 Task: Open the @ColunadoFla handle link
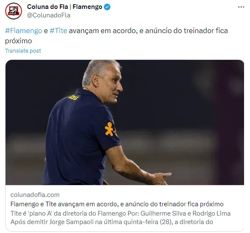[49, 15]
